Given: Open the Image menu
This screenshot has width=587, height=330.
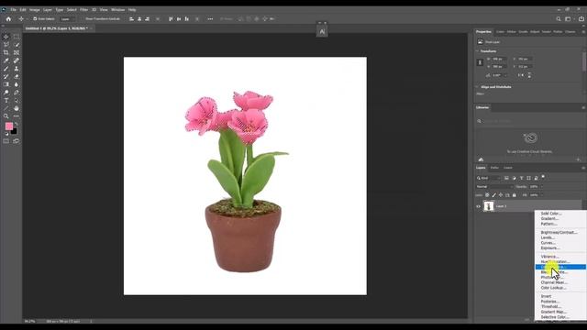Looking at the screenshot, I should click(35, 10).
